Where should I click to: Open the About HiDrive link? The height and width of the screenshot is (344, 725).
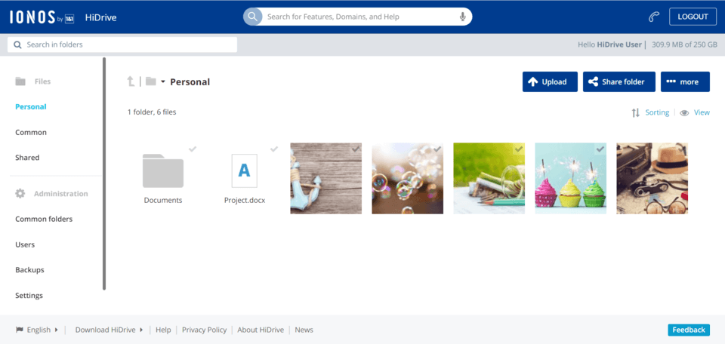coord(261,330)
